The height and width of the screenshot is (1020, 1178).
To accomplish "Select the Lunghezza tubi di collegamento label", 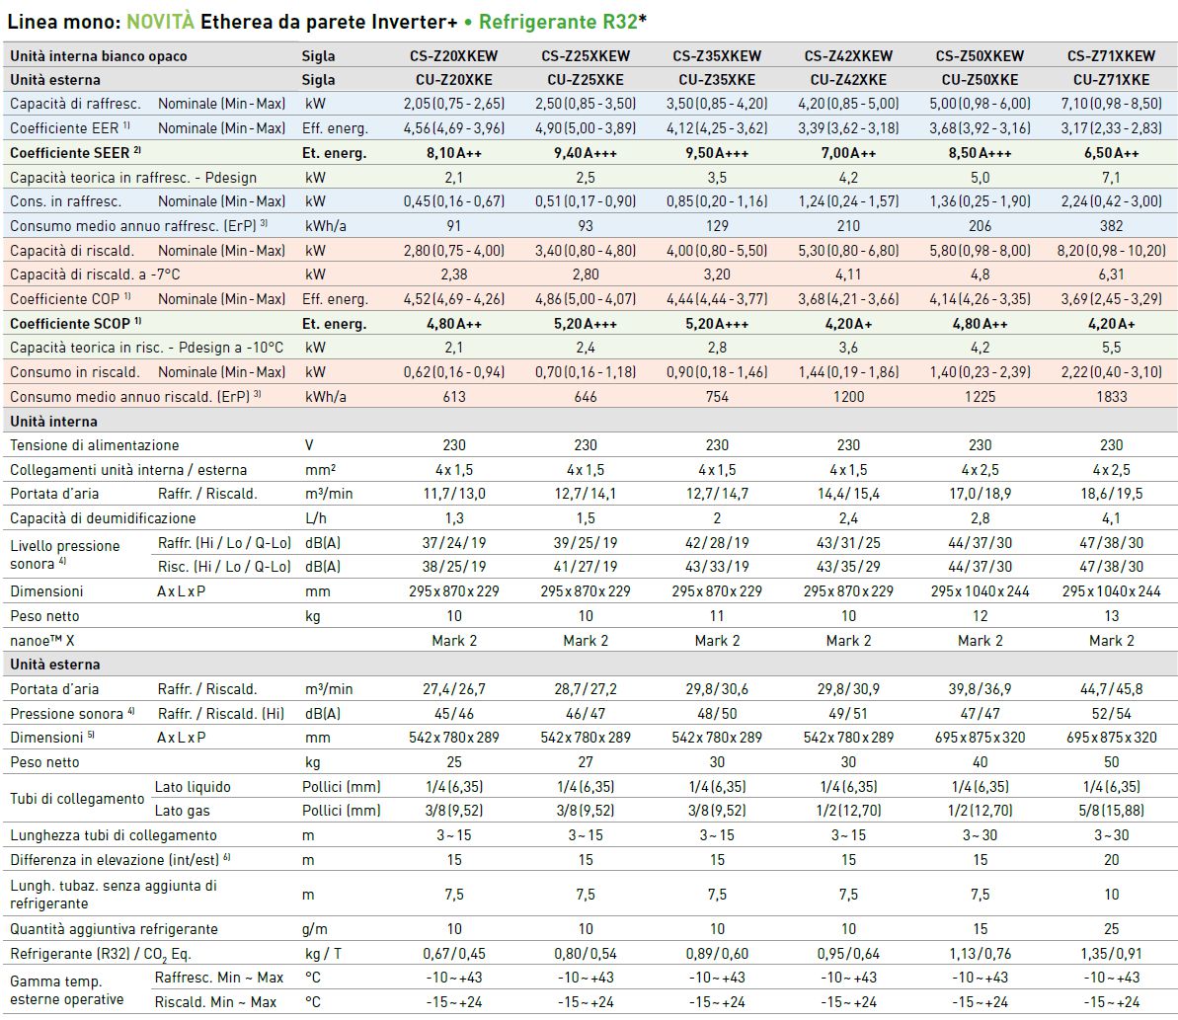I will point(114,836).
